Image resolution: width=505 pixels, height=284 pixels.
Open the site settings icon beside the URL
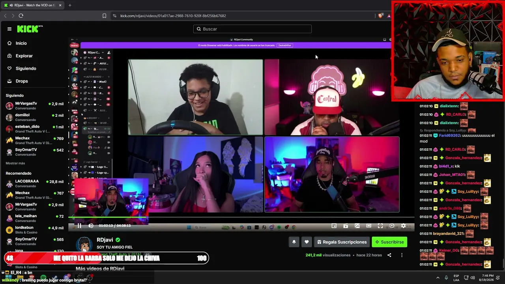coord(114,16)
